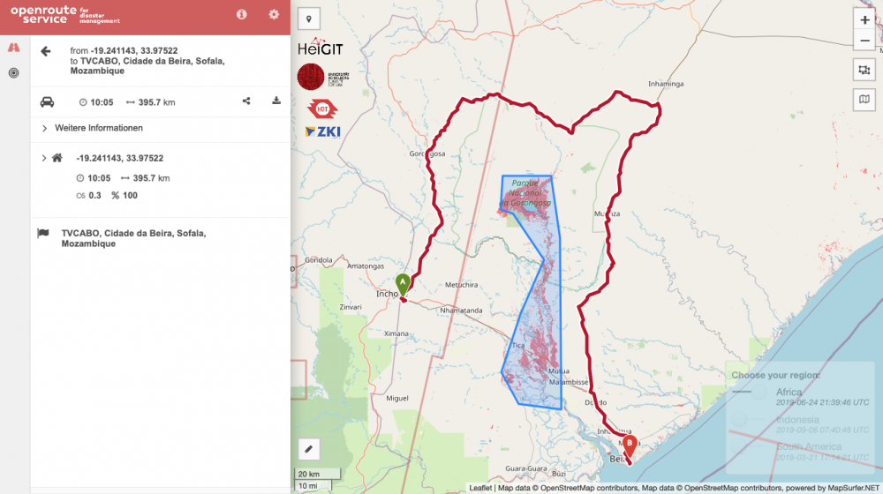Click the location pin map button
This screenshot has width=883, height=494.
pos(309,19)
